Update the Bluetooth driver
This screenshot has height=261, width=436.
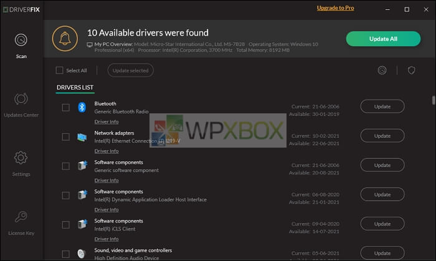tap(382, 107)
